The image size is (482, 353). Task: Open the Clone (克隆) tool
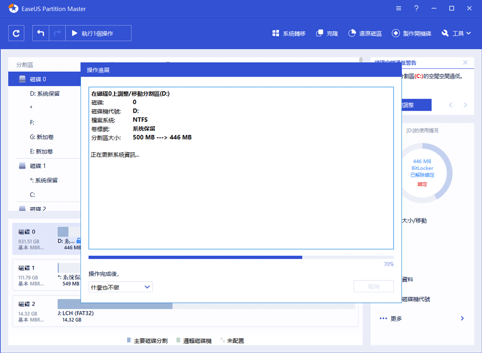[327, 33]
